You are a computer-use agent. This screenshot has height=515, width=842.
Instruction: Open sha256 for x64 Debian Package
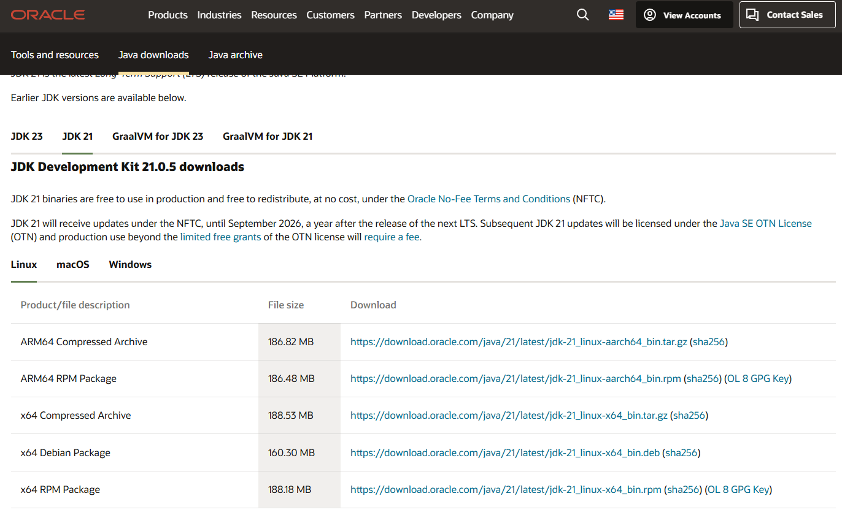pos(681,452)
